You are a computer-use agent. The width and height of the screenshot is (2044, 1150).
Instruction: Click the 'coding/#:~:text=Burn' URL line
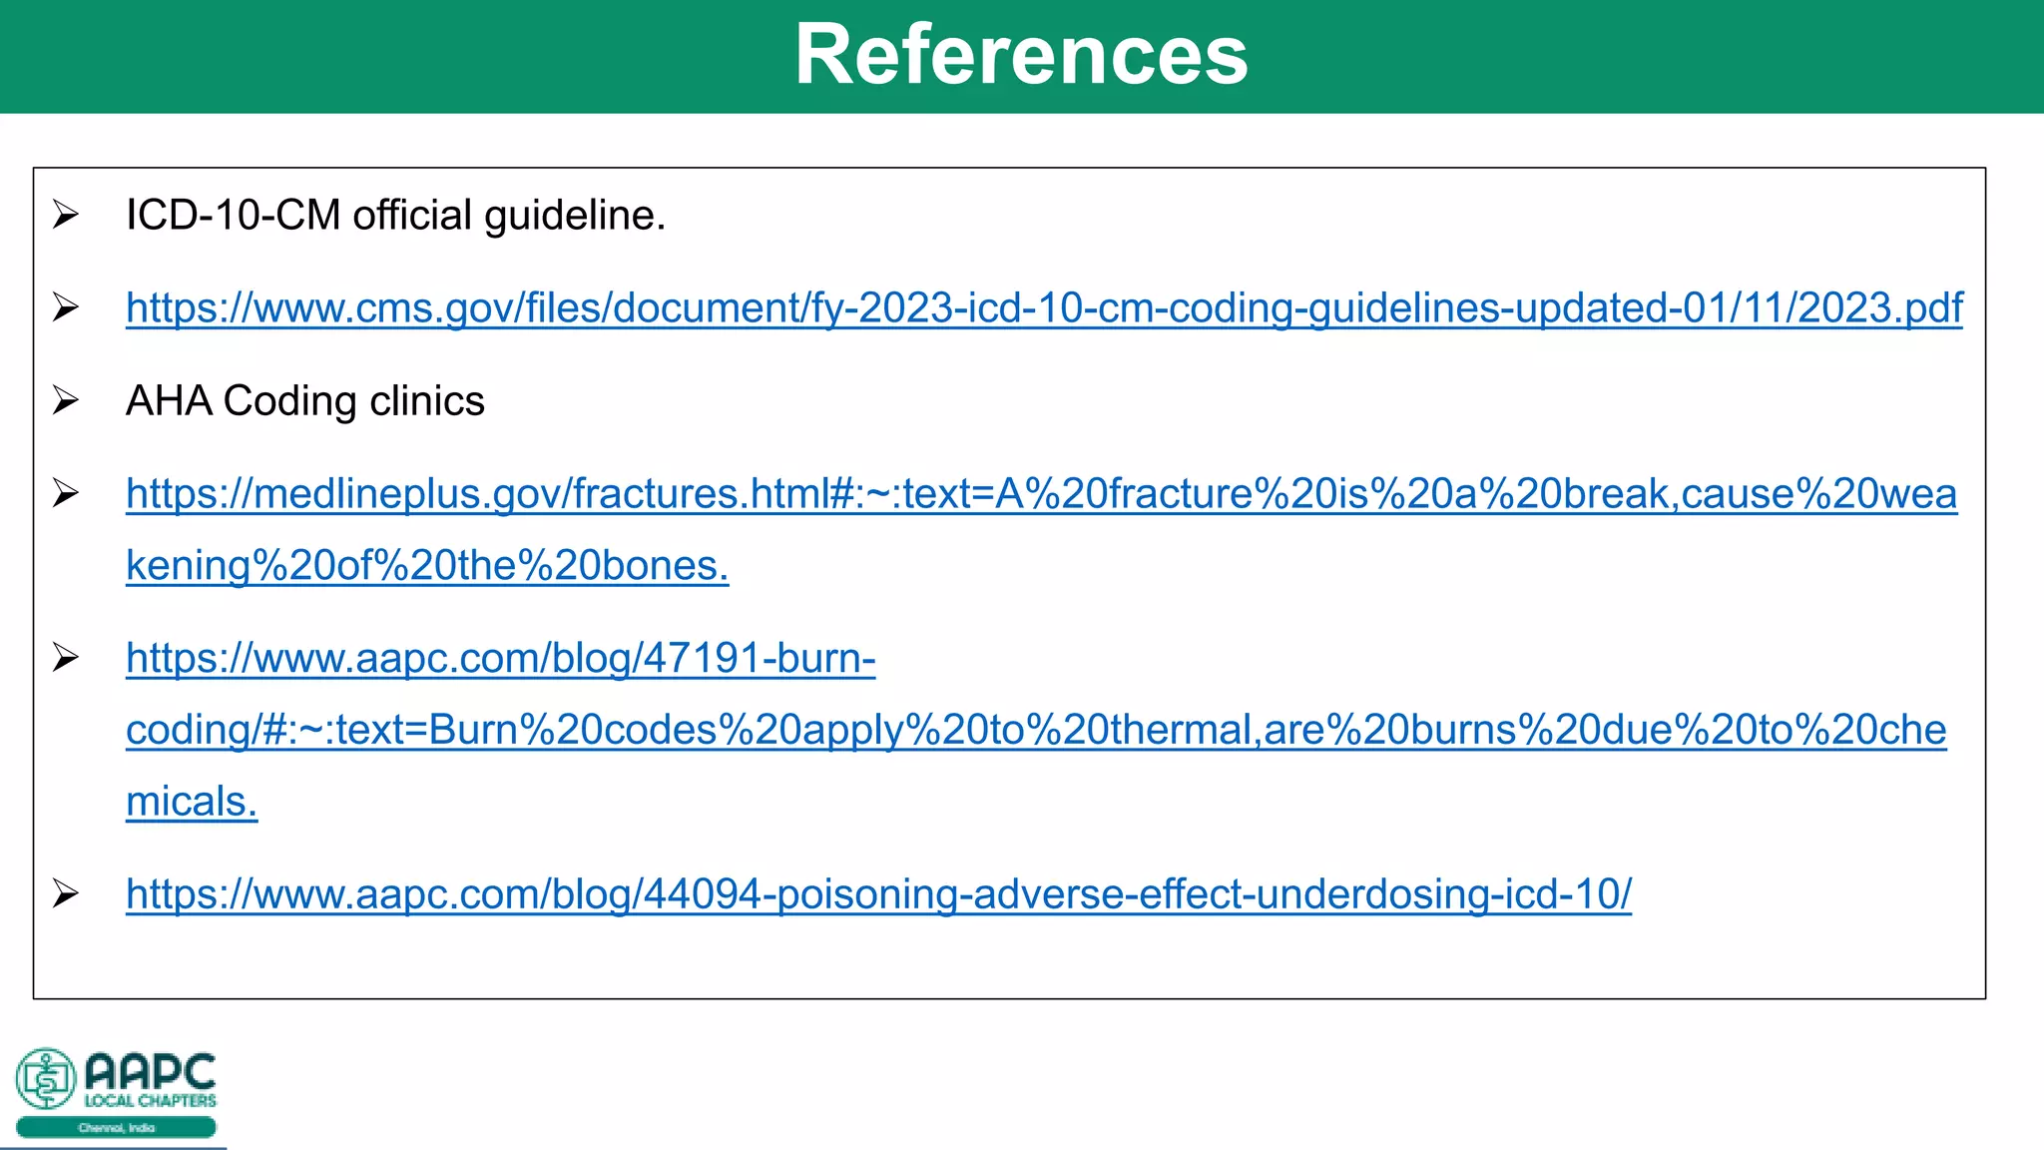[1036, 730]
